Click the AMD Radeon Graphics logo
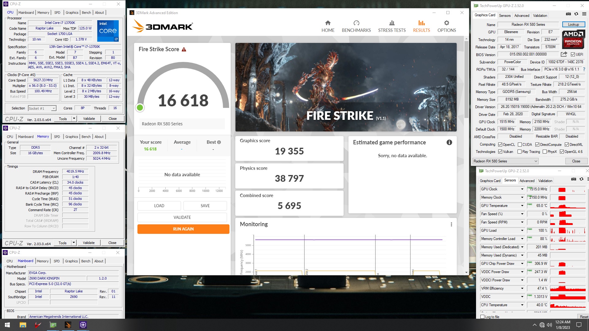This screenshot has height=331, width=589. click(x=573, y=39)
